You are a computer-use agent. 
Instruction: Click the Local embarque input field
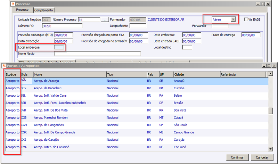(59, 47)
